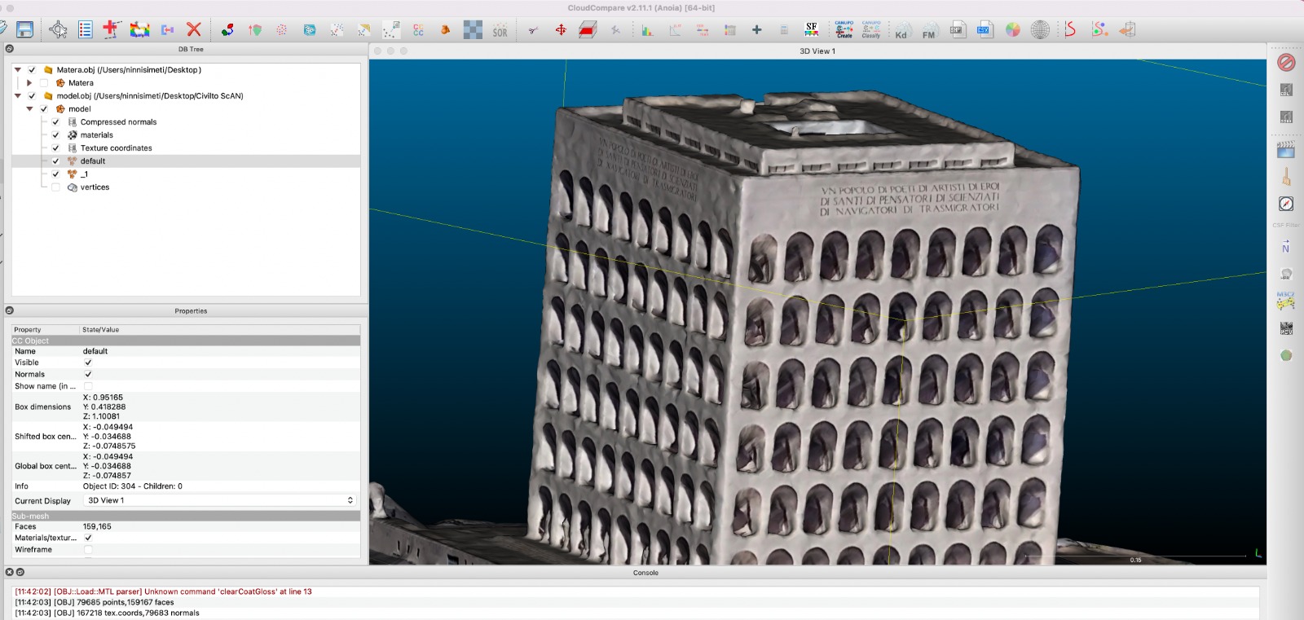Toggle Compressed normals checkbox
Image resolution: width=1304 pixels, height=620 pixels.
click(x=55, y=122)
